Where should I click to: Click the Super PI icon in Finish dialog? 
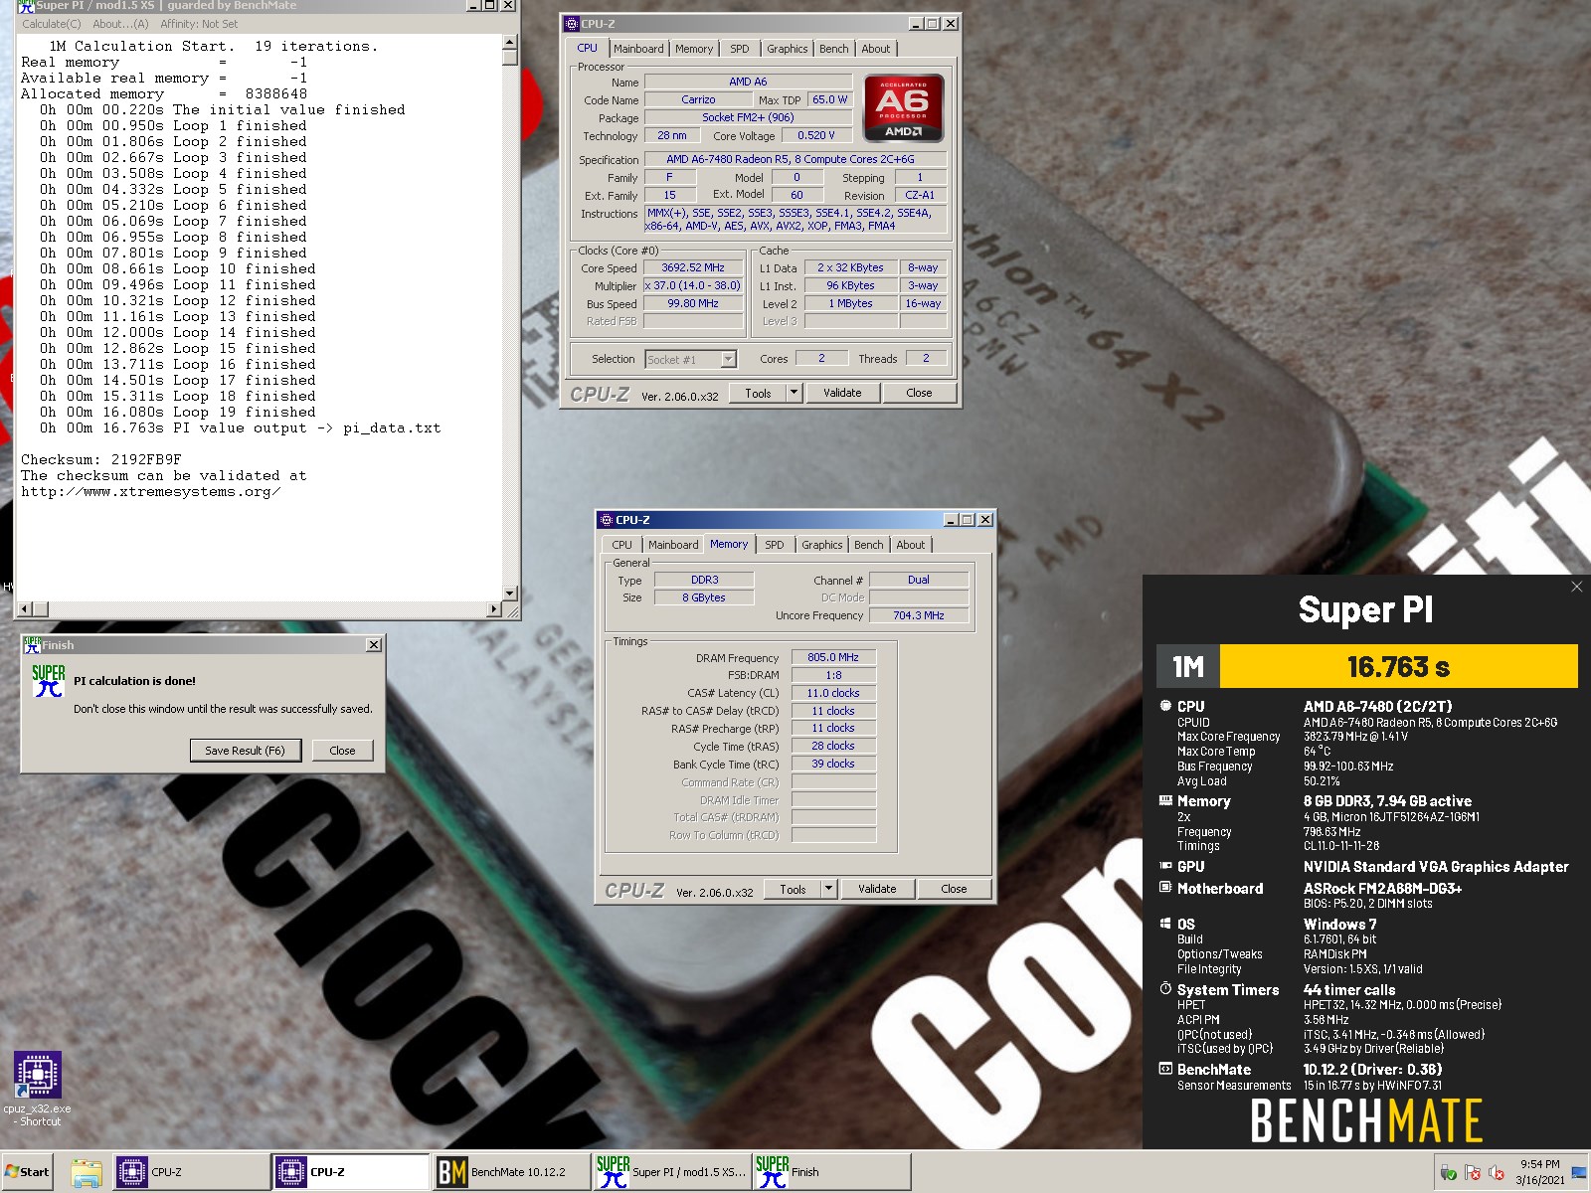click(48, 681)
